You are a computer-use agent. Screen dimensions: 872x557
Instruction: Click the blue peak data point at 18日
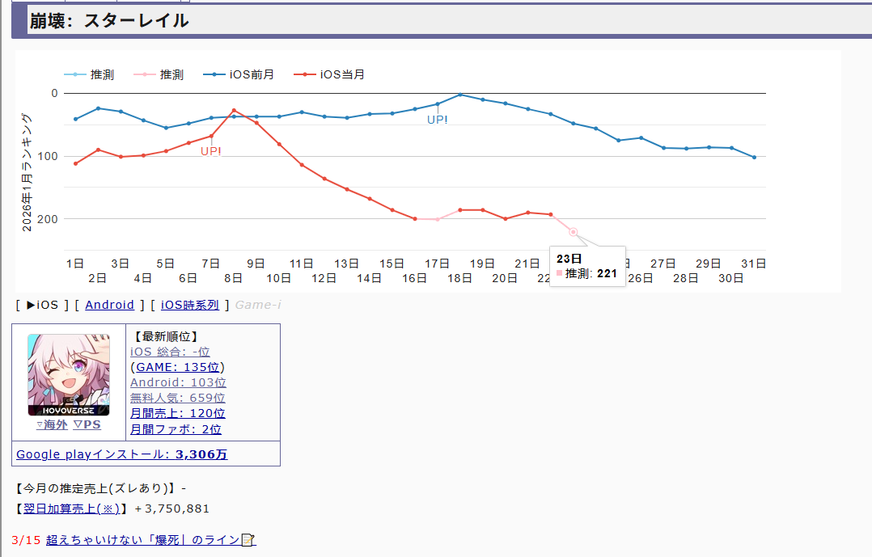(460, 95)
